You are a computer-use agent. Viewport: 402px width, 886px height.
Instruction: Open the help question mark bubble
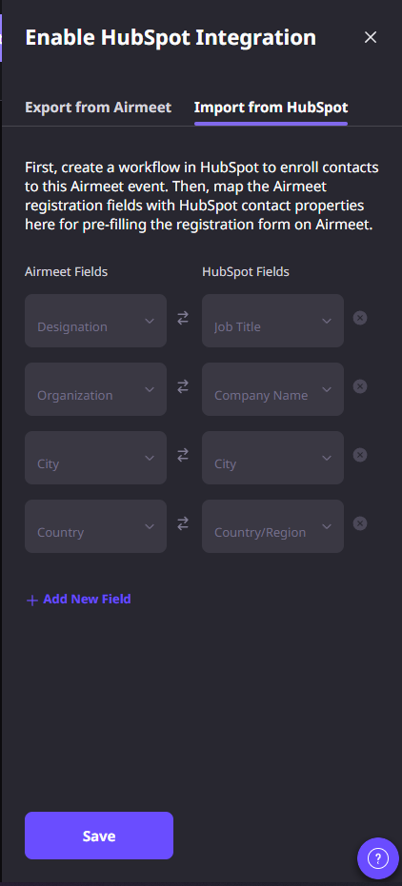click(378, 858)
